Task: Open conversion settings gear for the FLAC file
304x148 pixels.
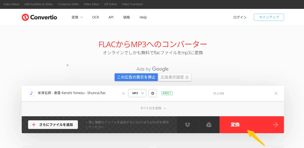Action: [153, 93]
